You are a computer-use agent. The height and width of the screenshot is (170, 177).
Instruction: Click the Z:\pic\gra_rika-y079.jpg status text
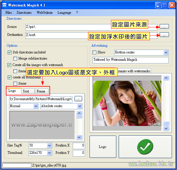click(49, 165)
